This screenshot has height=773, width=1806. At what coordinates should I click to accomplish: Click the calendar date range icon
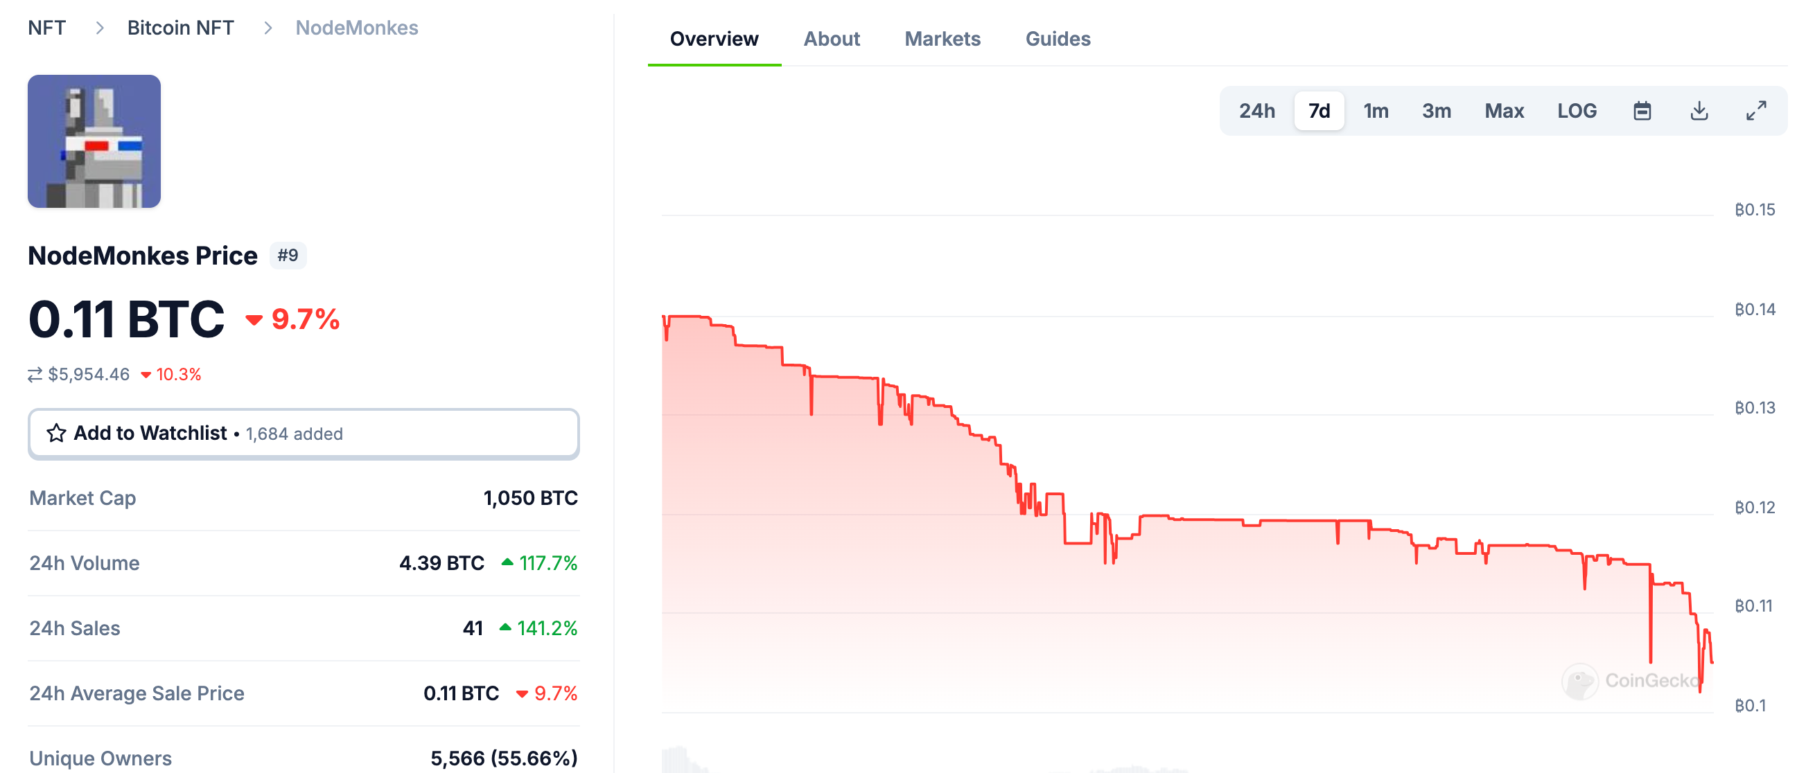pos(1641,111)
